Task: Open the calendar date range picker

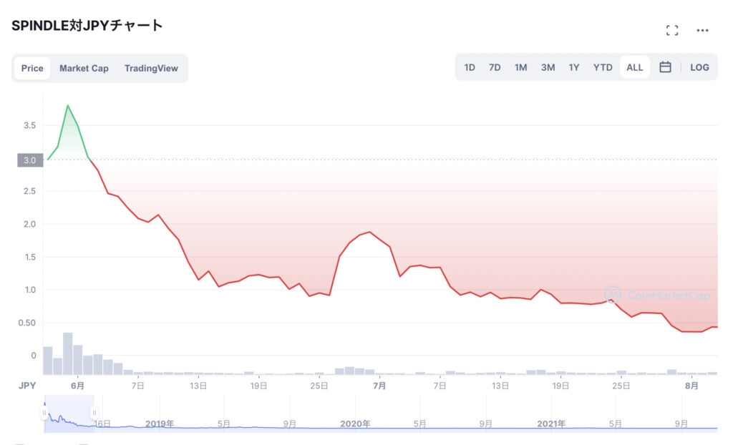Action: click(665, 67)
